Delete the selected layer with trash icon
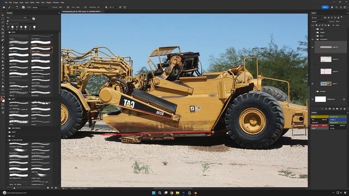This screenshot has width=349, height=196. 345,109
